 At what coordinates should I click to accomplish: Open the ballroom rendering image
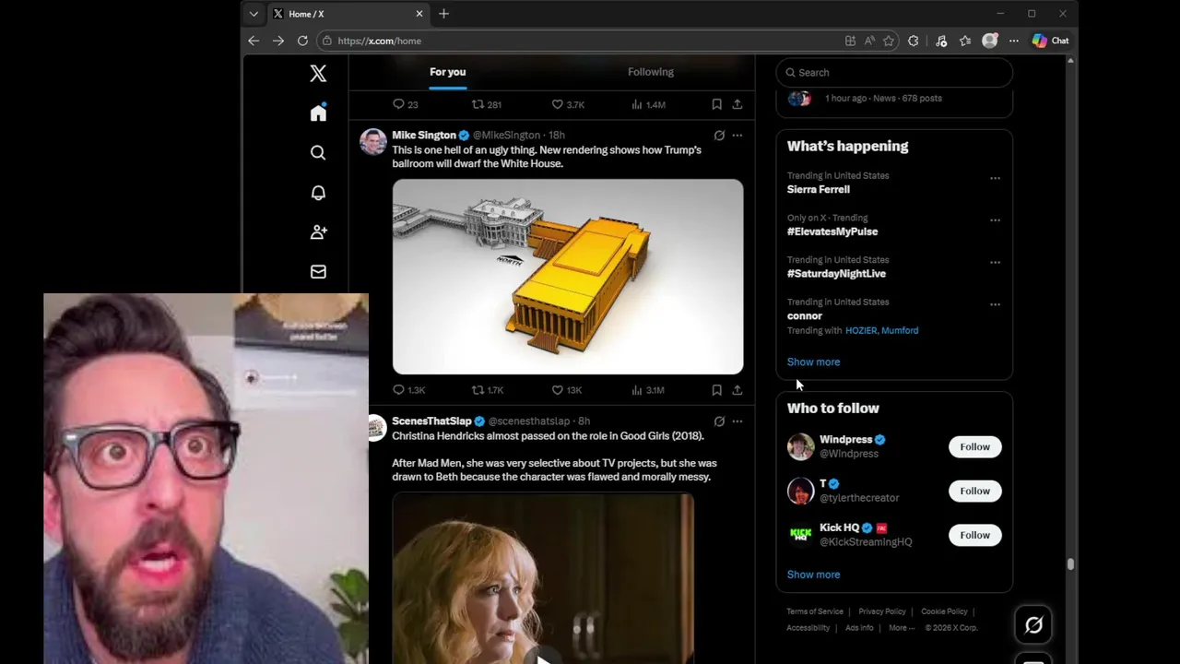(x=568, y=277)
